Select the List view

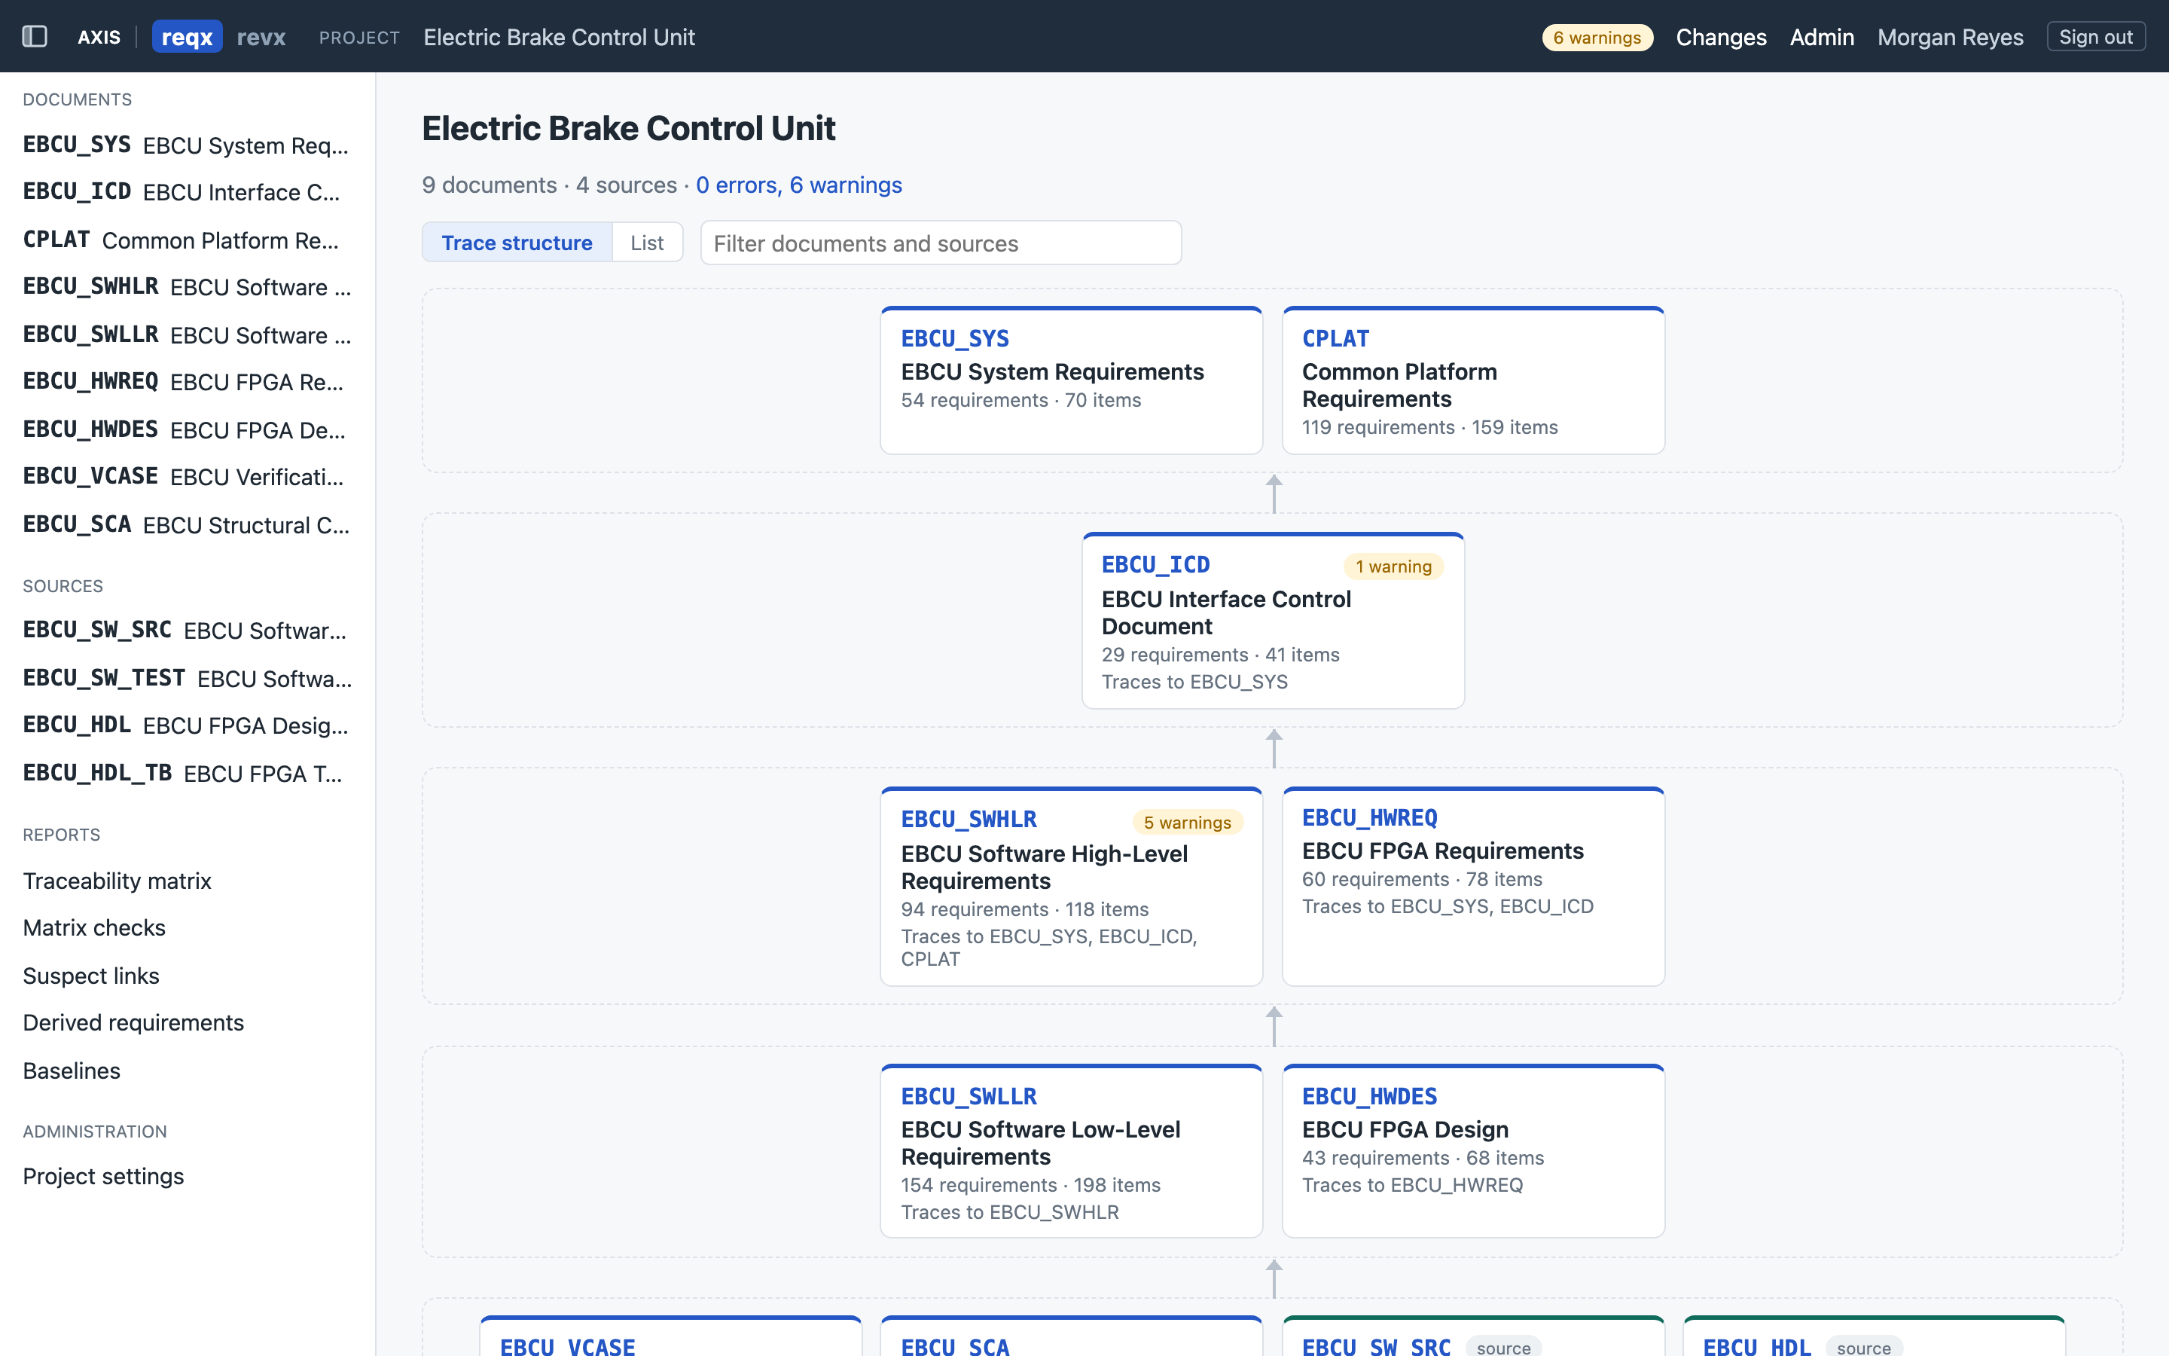(x=647, y=242)
